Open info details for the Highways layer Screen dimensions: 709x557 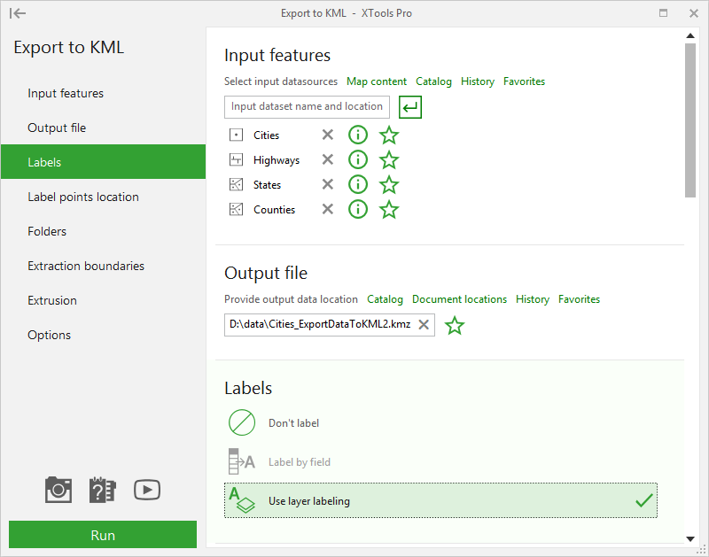coord(358,159)
